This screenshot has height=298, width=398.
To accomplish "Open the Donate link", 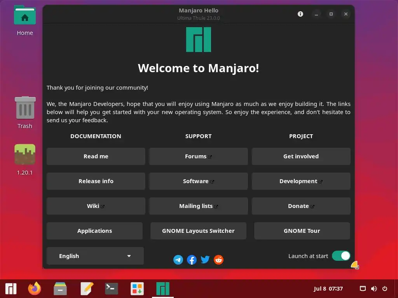I will [x=301, y=206].
